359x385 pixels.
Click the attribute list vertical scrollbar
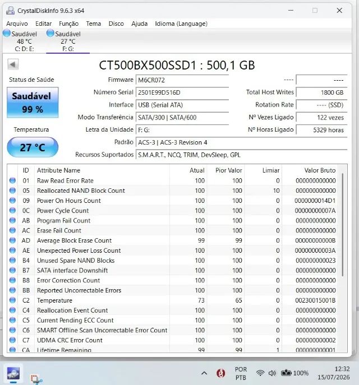point(343,224)
